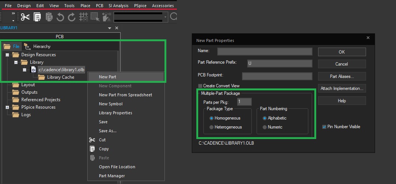Click the toolbar overflow chevron icon

pyautogui.click(x=13, y=13)
